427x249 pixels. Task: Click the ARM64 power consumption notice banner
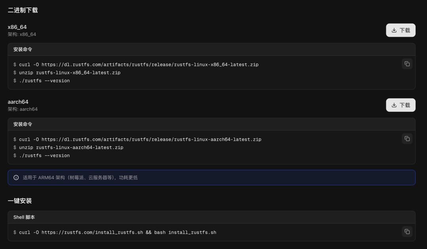point(212,177)
